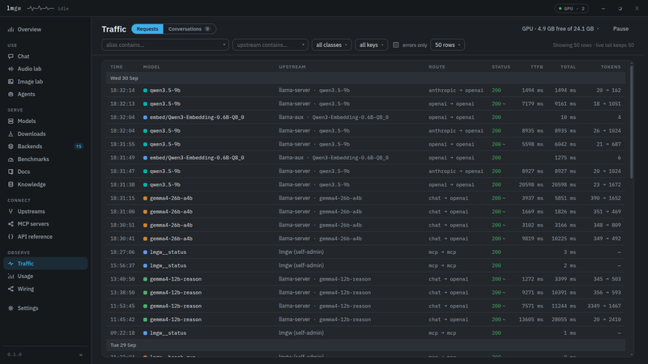Click the Backends database icon
The width and height of the screenshot is (648, 364).
point(11,146)
